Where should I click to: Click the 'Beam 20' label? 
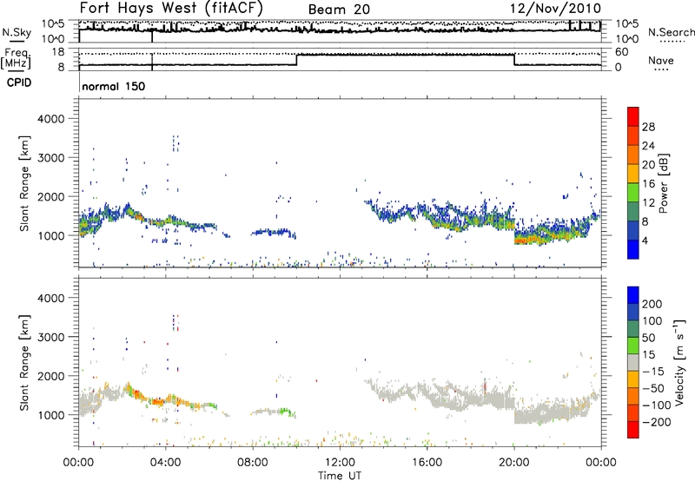coord(339,10)
